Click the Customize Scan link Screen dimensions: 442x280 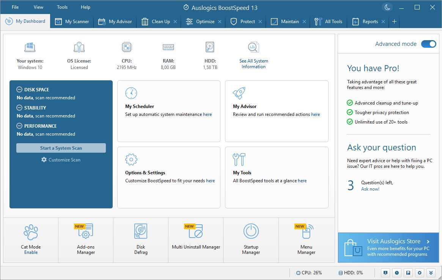[61, 160]
